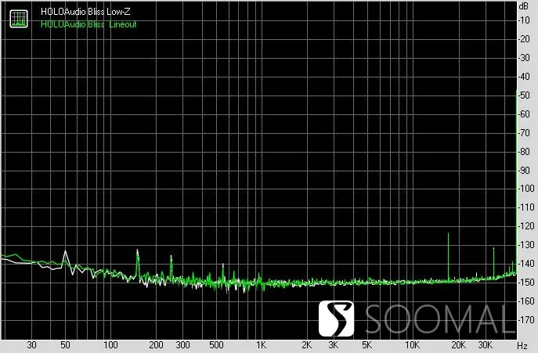Click the 30 Hz frequency axis label
Image resolution: width=538 pixels, height=353 pixels.
point(31,344)
